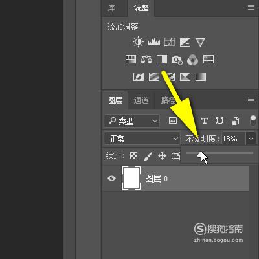Open the Adjustments panel menu
Viewport: 259px width, 259px height.
251,8
